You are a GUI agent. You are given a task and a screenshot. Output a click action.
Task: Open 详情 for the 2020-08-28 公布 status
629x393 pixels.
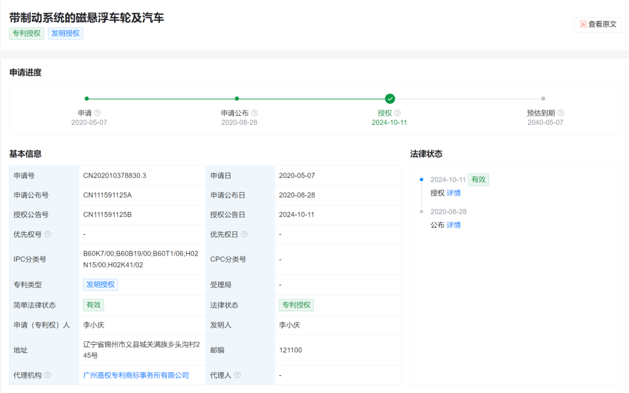[x=453, y=225]
